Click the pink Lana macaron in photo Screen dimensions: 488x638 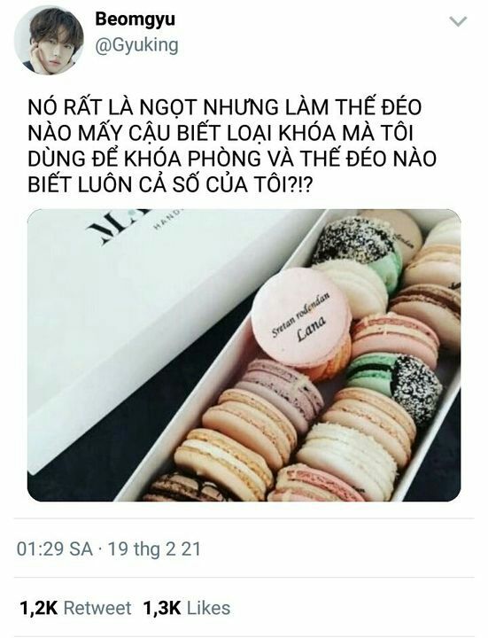301,317
